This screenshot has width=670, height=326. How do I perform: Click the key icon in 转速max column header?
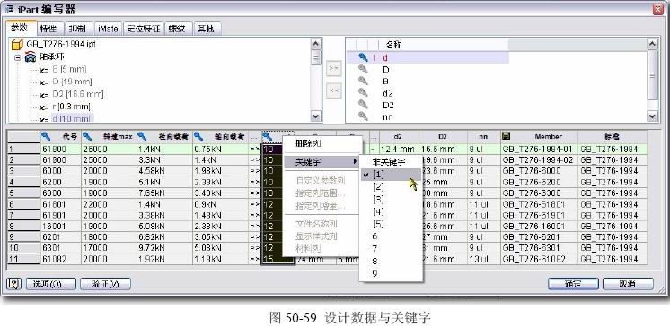pos(87,136)
